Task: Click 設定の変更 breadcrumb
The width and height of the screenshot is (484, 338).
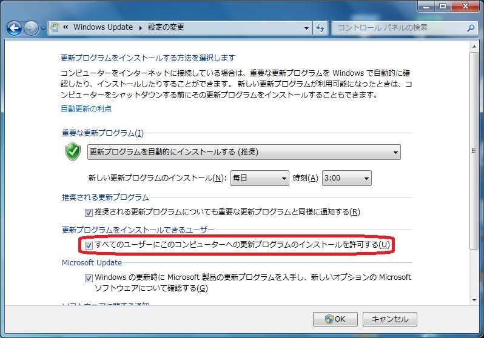Action: [x=166, y=27]
